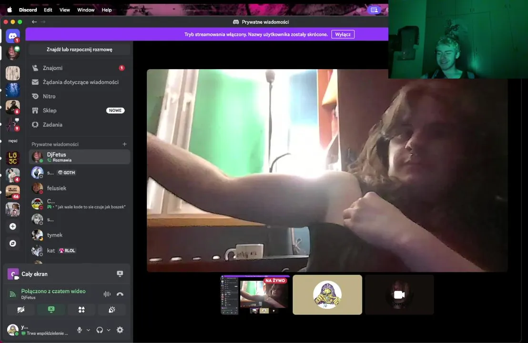This screenshot has width=528, height=343.
Task: Open the server icon with badge 46
Action: point(13,192)
